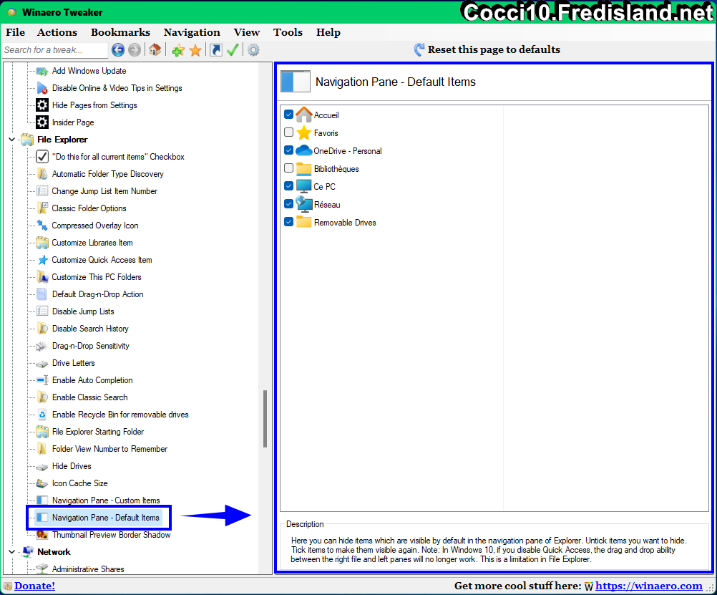This screenshot has height=595, width=717.
Task: Click the Thumbnail Preview Border Shadow icon
Action: click(x=42, y=535)
